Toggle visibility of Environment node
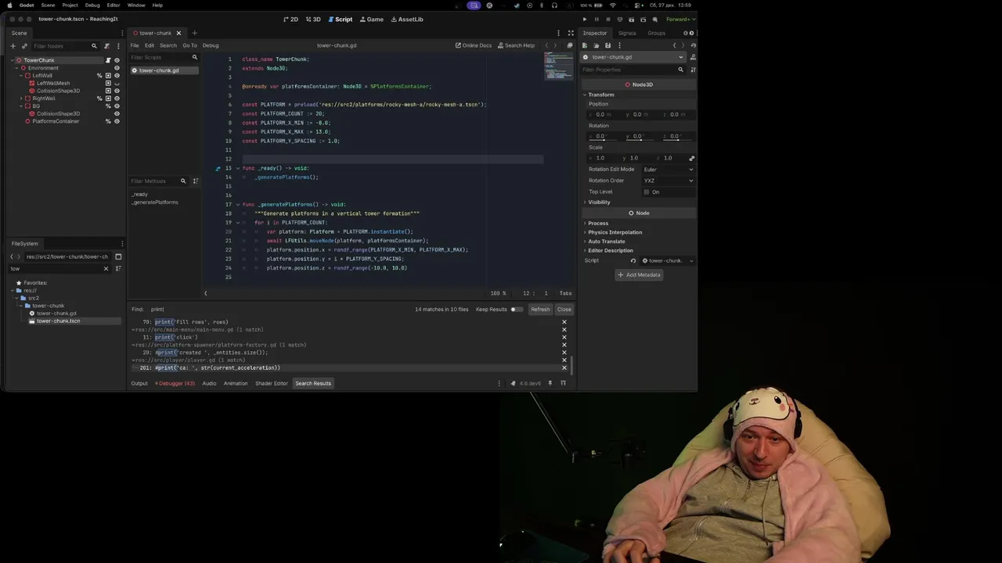This screenshot has width=1002, height=563. (117, 68)
